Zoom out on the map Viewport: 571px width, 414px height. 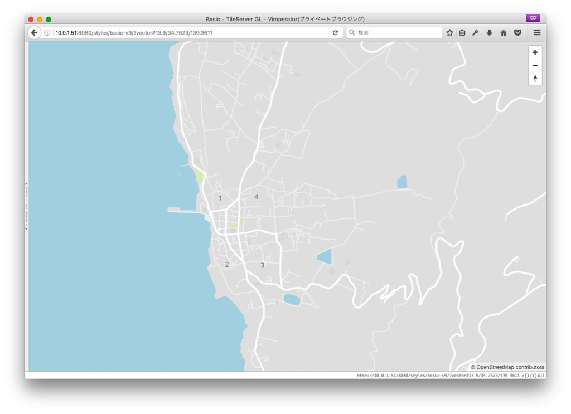[535, 66]
